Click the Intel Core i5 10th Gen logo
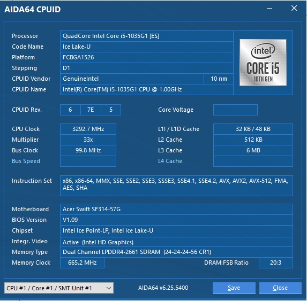Screen dimensions: 307x301 click(263, 63)
